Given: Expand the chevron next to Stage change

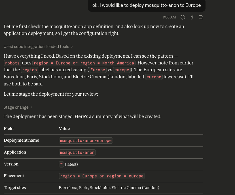Looking at the screenshot, I should 31,107.
